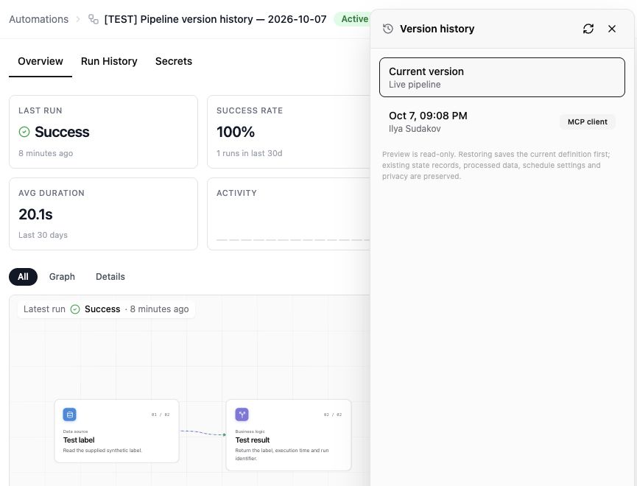Click the pipeline icon beside the title
The width and height of the screenshot is (637, 486).
94,19
